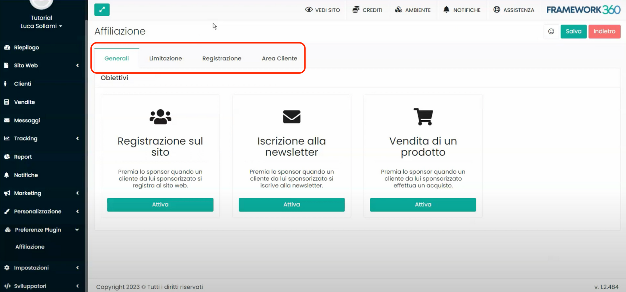
Task: Click the Messaggi envelope icon in sidebar
Action: (x=7, y=120)
